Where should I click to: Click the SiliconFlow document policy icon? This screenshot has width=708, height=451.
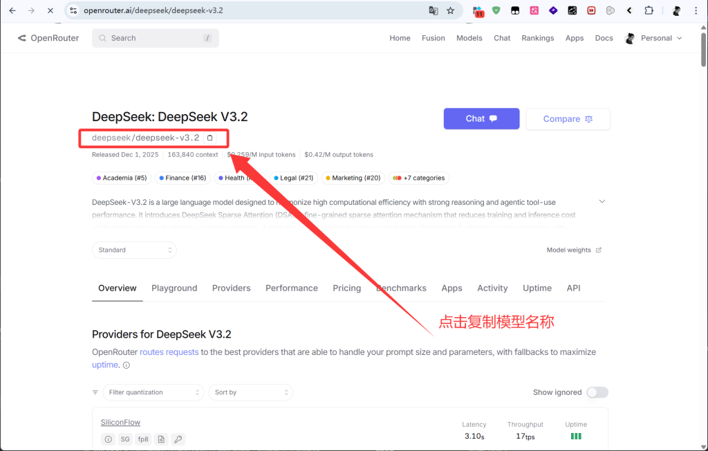[160, 439]
